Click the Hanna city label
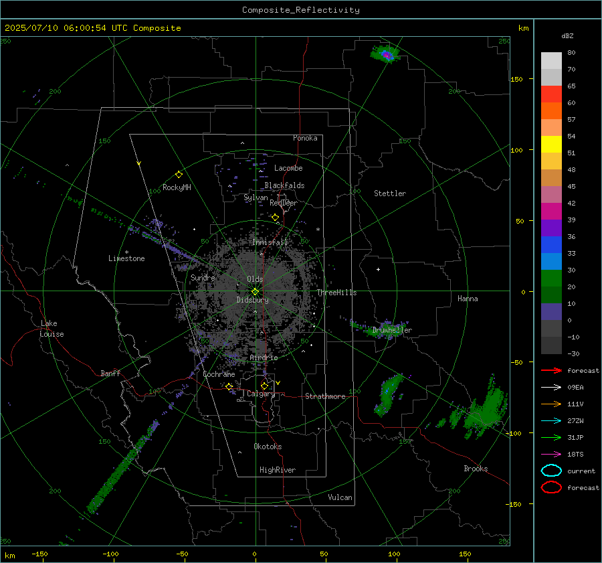 coord(468,299)
